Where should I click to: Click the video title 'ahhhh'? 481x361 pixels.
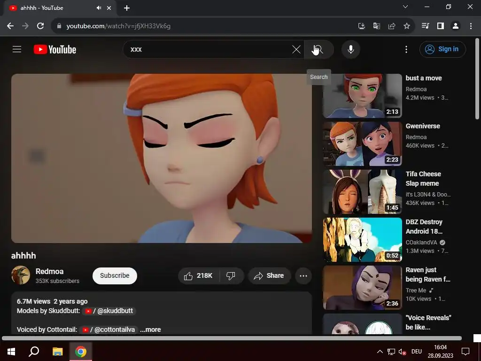pyautogui.click(x=23, y=255)
